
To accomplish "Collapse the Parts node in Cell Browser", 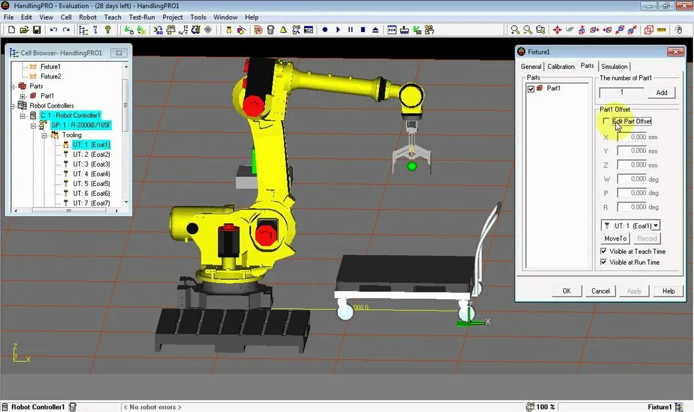I will click(13, 86).
